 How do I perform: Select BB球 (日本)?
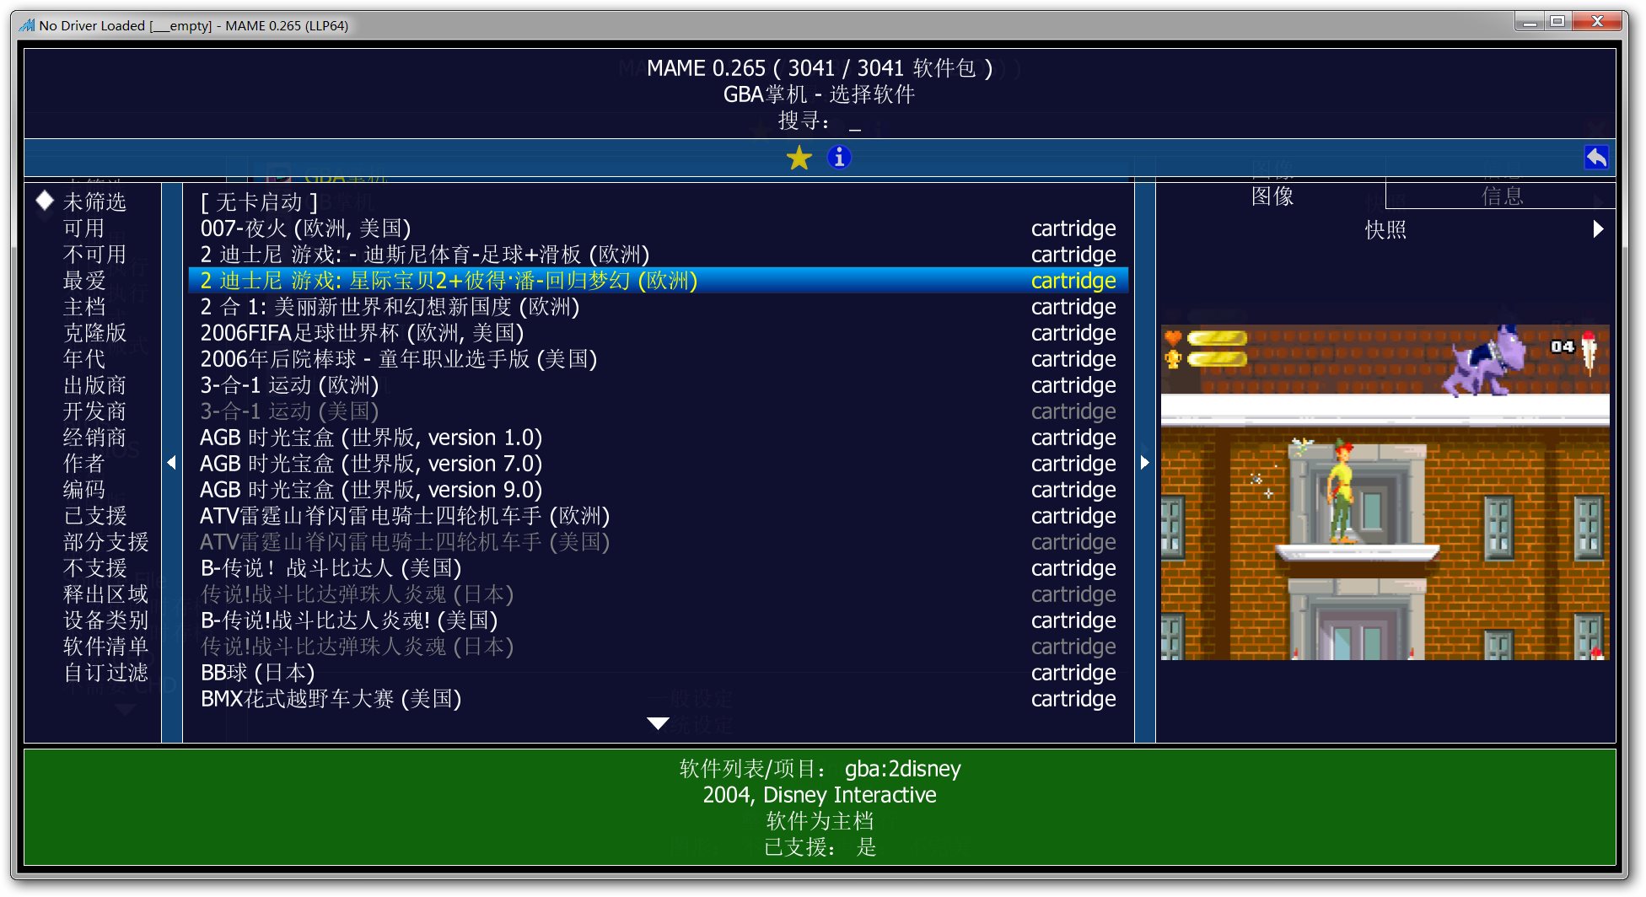(x=659, y=673)
